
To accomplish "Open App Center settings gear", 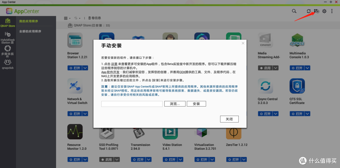I will tap(324, 11).
